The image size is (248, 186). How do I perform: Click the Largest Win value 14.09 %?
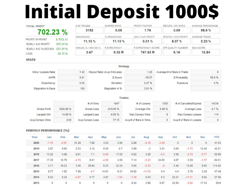coord(64,115)
